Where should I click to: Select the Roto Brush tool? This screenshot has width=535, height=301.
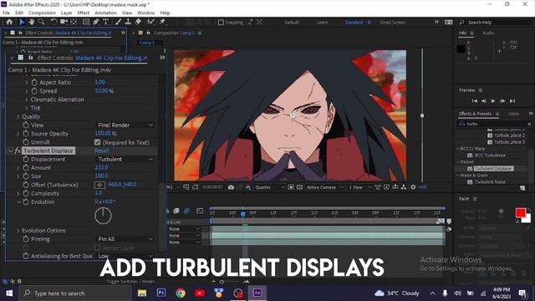pos(150,22)
